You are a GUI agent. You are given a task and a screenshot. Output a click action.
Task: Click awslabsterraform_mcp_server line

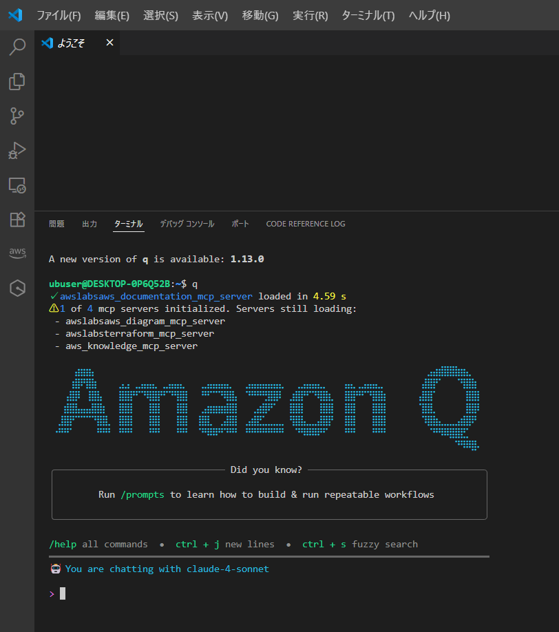tap(140, 334)
